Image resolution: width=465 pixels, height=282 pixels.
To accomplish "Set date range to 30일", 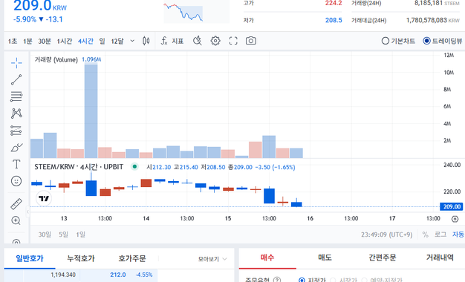I will point(45,235).
